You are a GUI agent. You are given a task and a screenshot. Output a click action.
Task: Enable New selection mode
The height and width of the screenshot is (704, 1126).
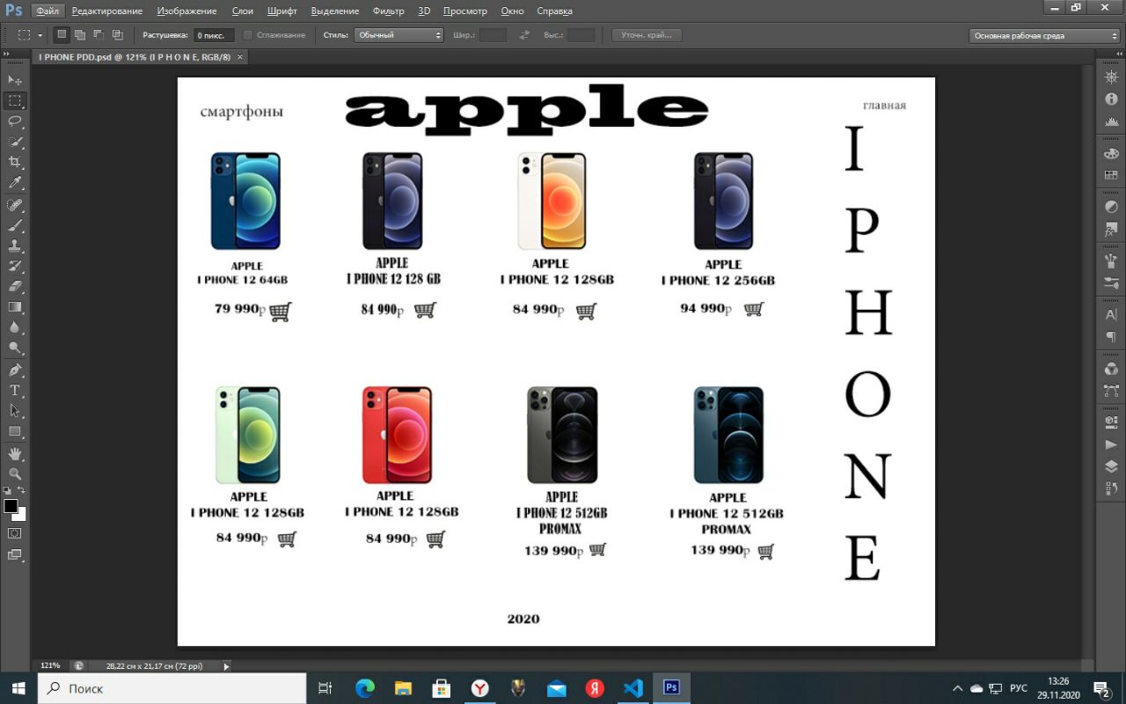[62, 35]
